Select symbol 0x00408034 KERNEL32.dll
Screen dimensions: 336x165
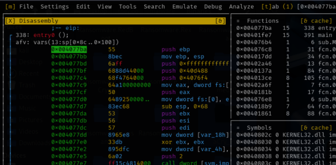pos(286,149)
